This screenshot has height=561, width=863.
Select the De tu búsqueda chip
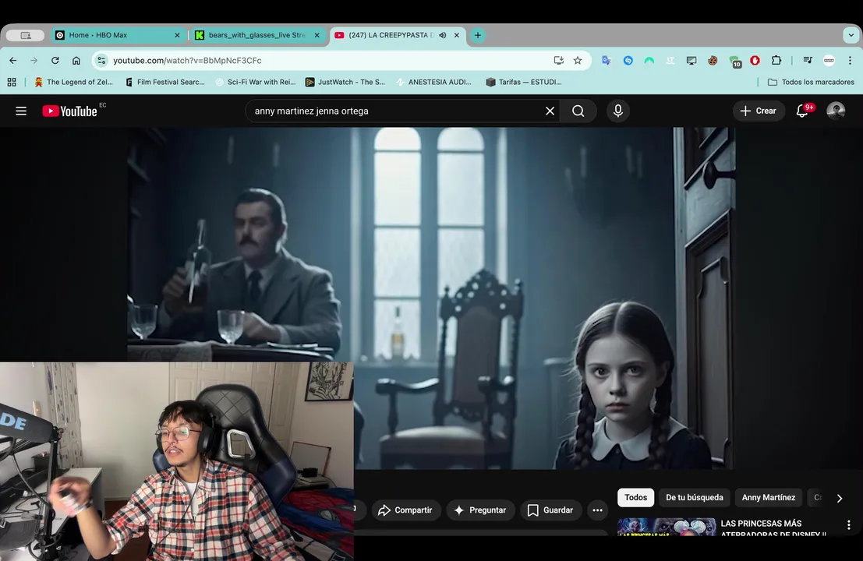coord(694,497)
